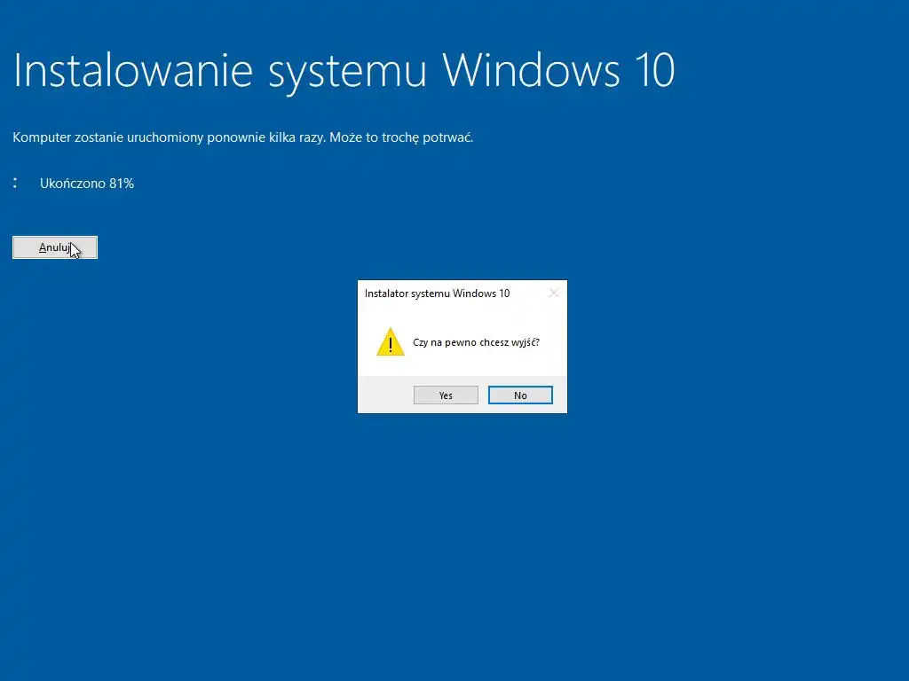Click the 'Czy na pewno chcesz wyjść?' message
The width and height of the screenshot is (909, 681).
coord(476,342)
